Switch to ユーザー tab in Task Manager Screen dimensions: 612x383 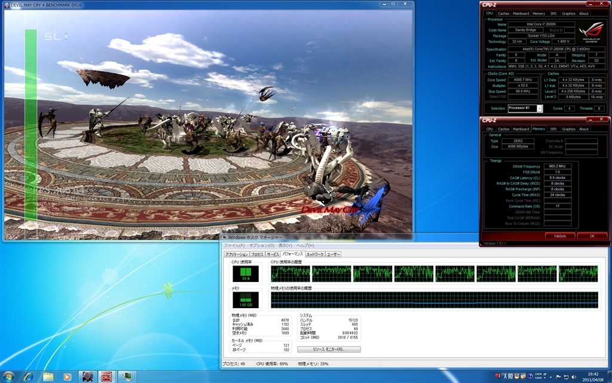tap(333, 254)
